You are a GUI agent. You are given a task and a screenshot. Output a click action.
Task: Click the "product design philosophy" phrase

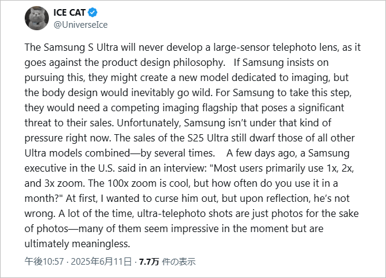click(x=163, y=63)
